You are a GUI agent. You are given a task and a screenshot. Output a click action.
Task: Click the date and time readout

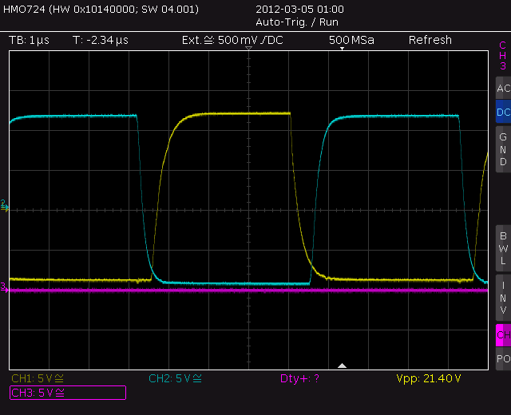point(299,9)
